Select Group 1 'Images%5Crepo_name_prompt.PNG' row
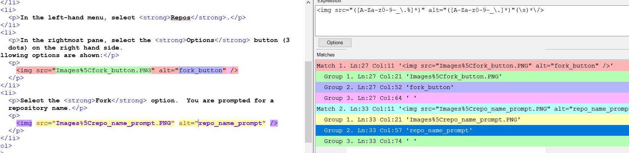 click(x=472, y=120)
